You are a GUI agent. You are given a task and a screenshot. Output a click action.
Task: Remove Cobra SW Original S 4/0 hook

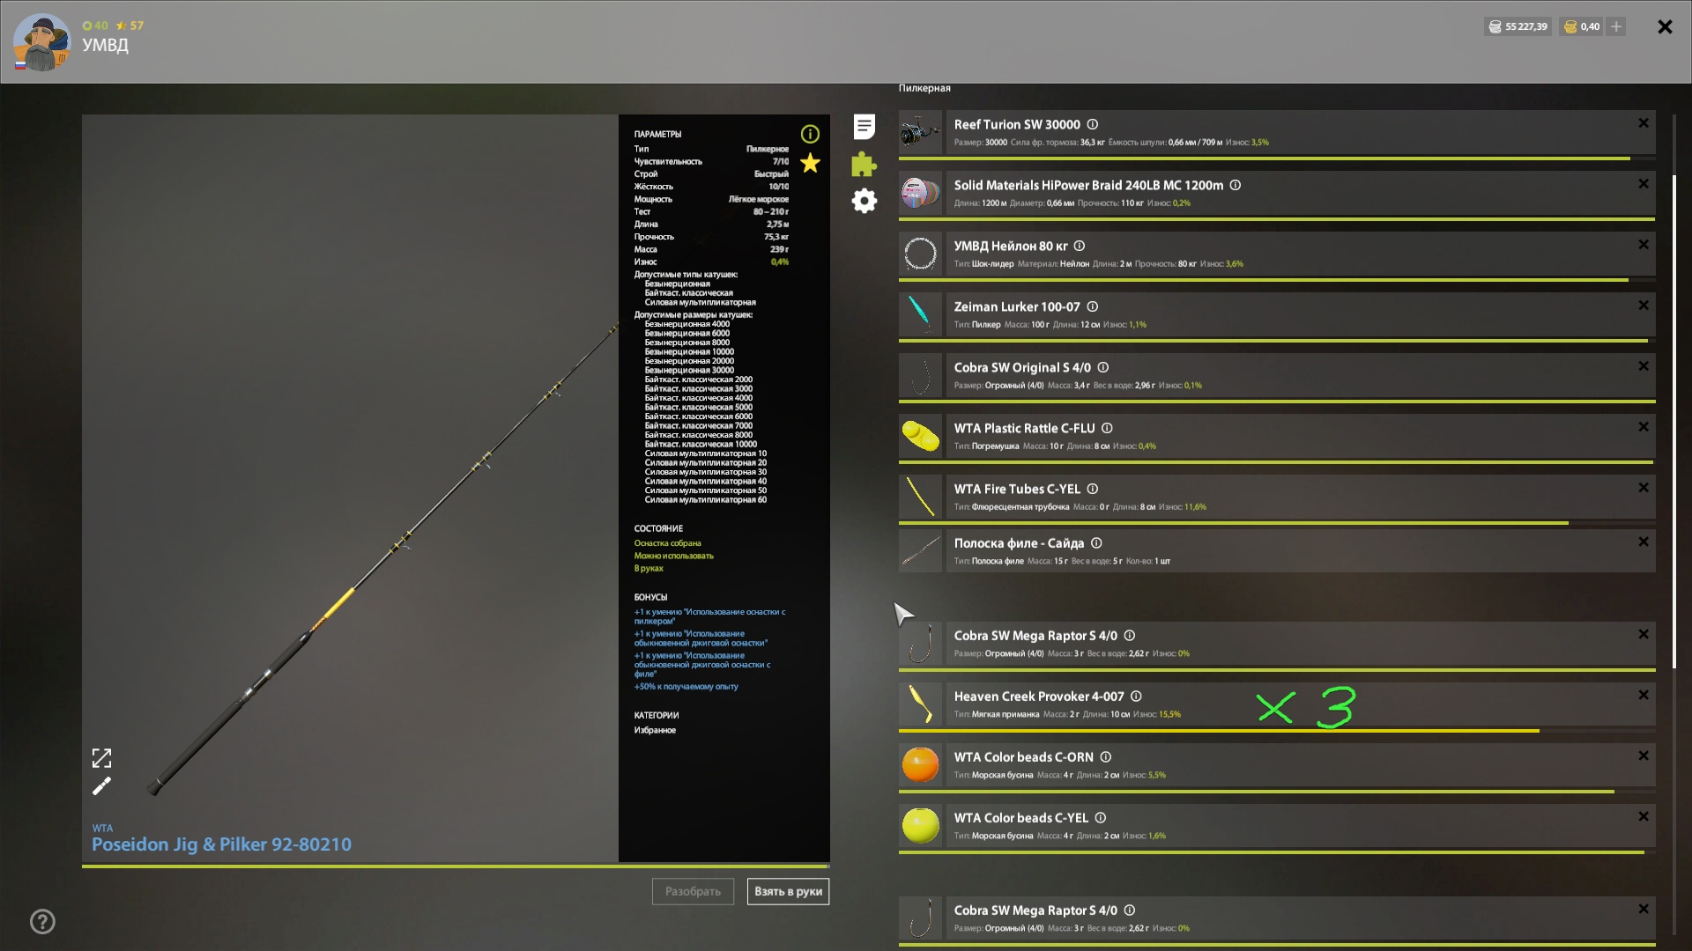[x=1644, y=366]
